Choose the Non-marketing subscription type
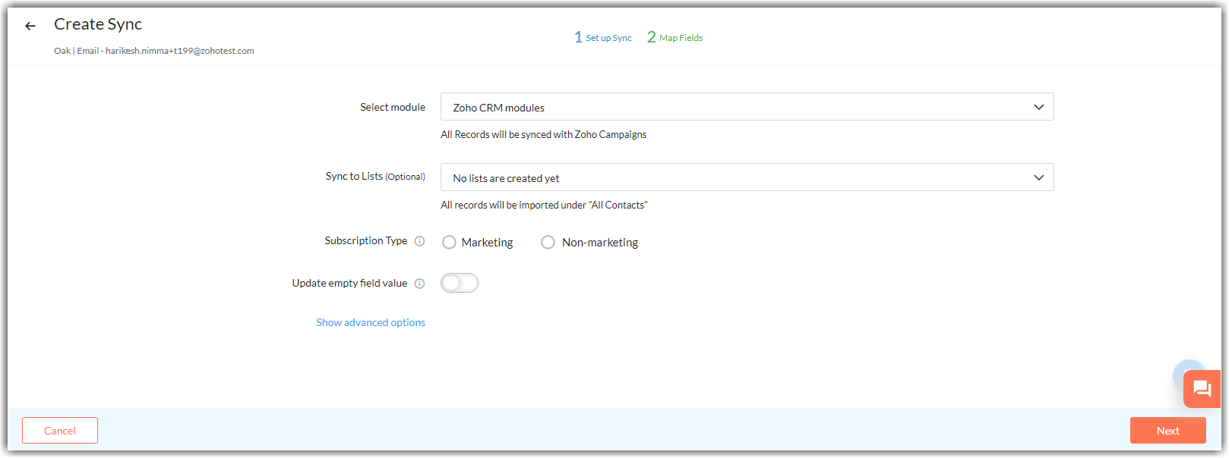The image size is (1229, 458). pyautogui.click(x=548, y=243)
